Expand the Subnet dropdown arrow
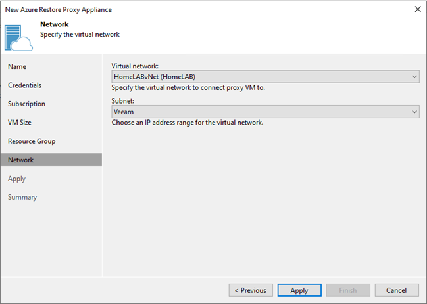427x304 pixels. [x=414, y=112]
